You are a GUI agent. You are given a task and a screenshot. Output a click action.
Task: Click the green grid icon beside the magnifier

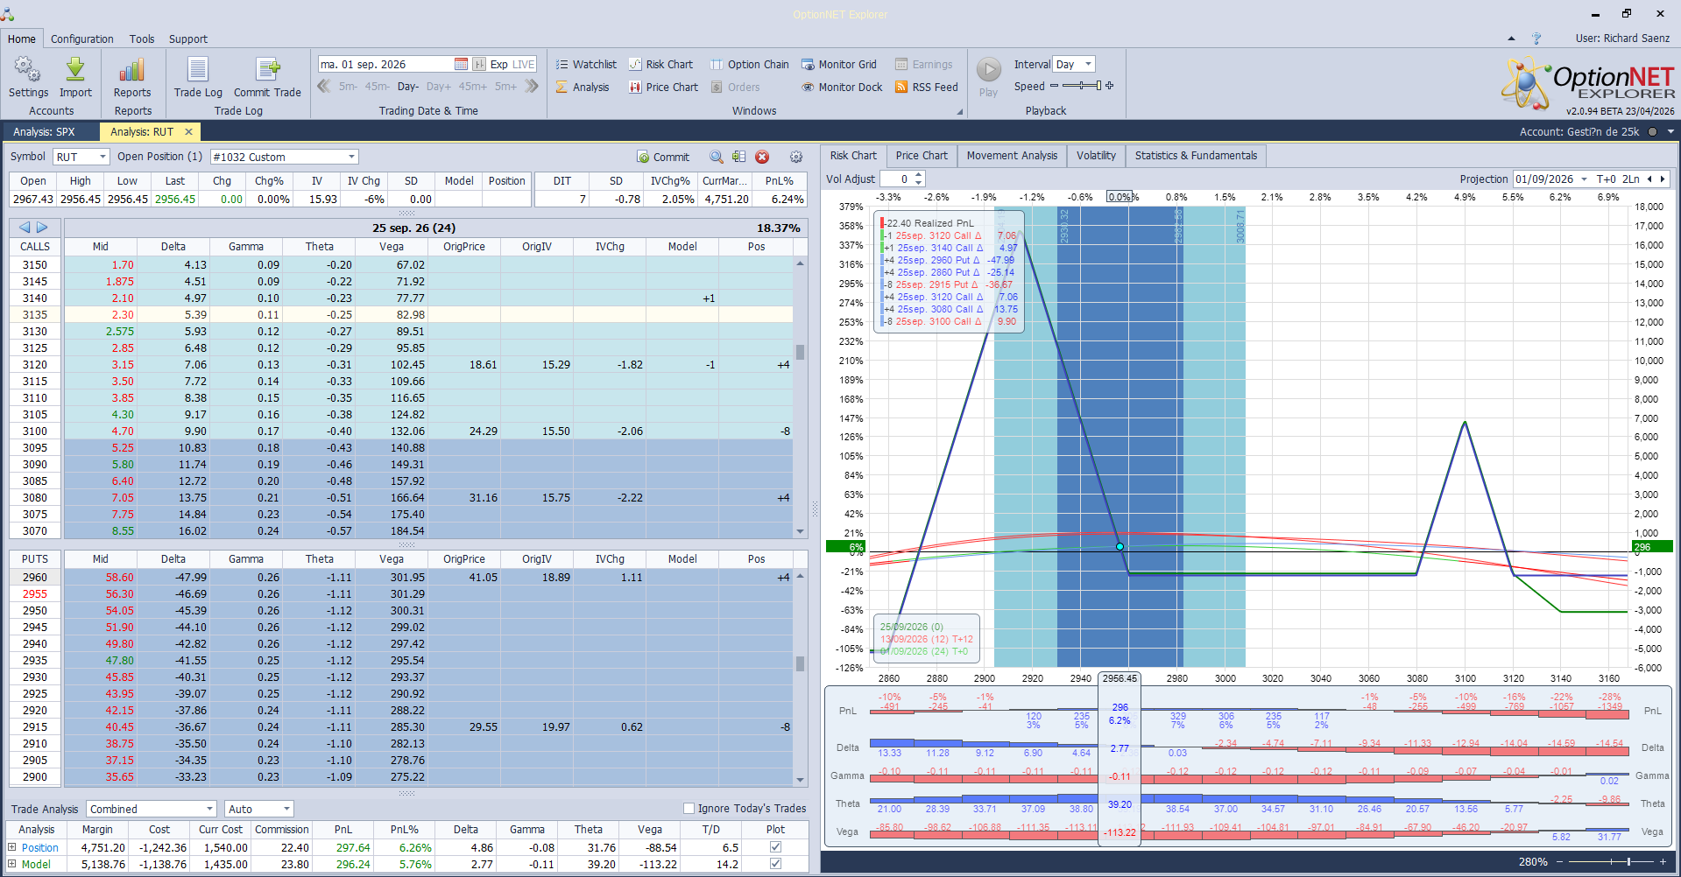(739, 157)
